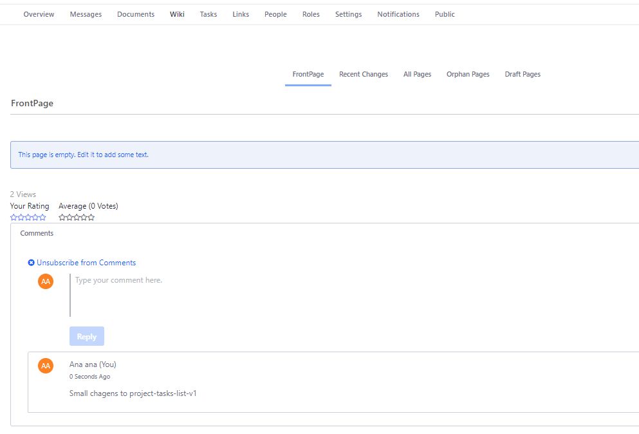
Task: Open the Orphan Pages tab
Action: (468, 74)
